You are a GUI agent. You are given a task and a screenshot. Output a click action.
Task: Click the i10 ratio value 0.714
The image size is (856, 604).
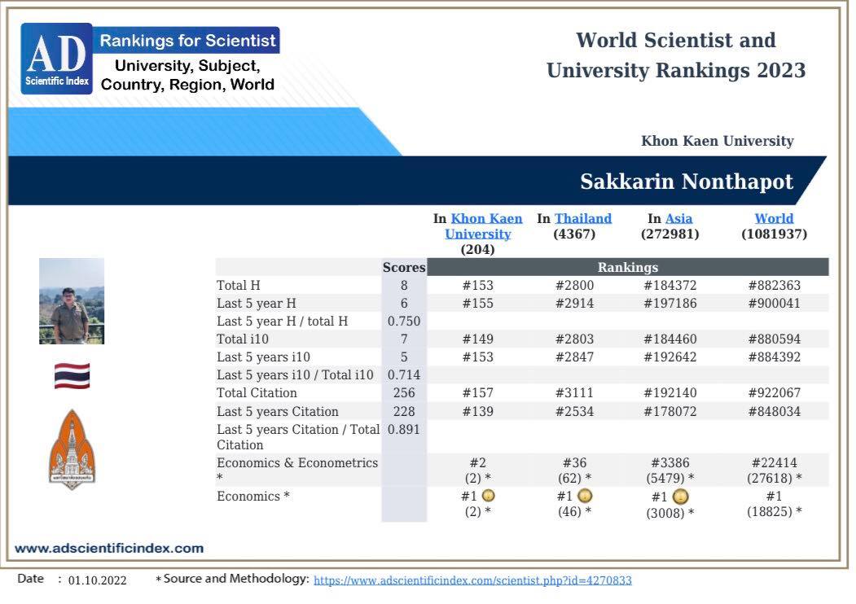(x=404, y=375)
